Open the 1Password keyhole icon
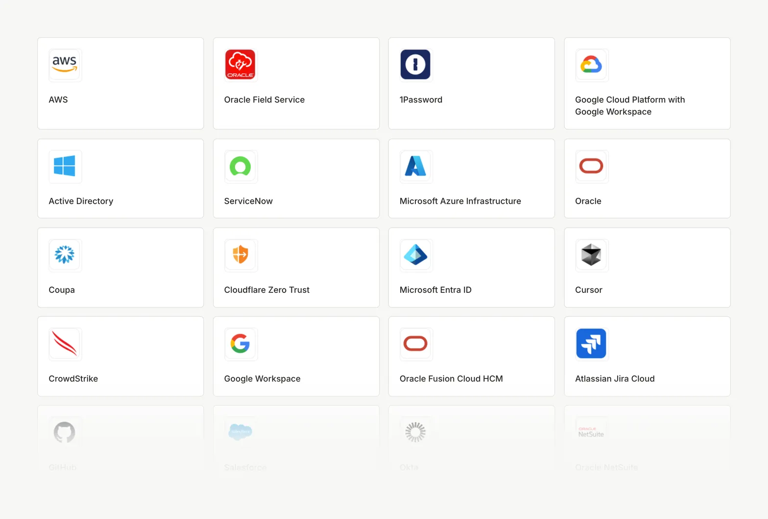 (415, 65)
